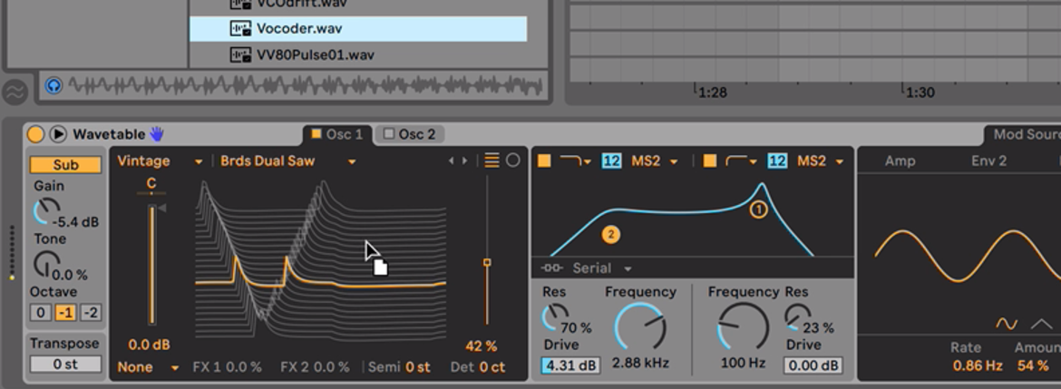Set Sub Octave to -1
Image resolution: width=1061 pixels, height=389 pixels.
(x=65, y=313)
